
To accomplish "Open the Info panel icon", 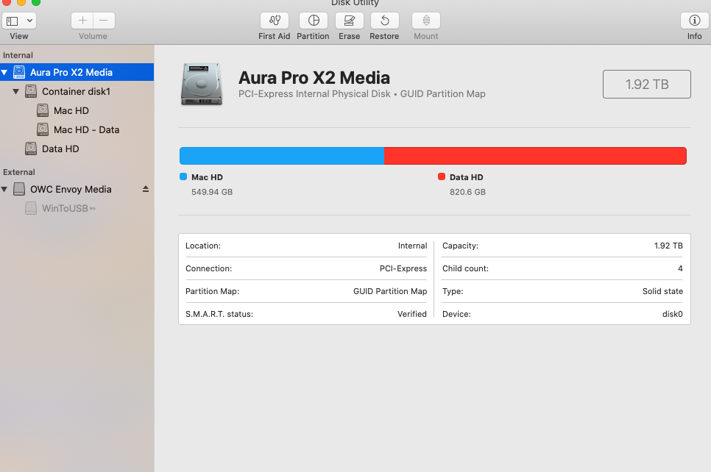I will pyautogui.click(x=694, y=21).
